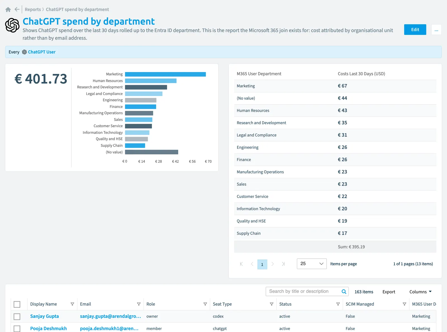Open Pooja Deshmukh's profile

48,329
